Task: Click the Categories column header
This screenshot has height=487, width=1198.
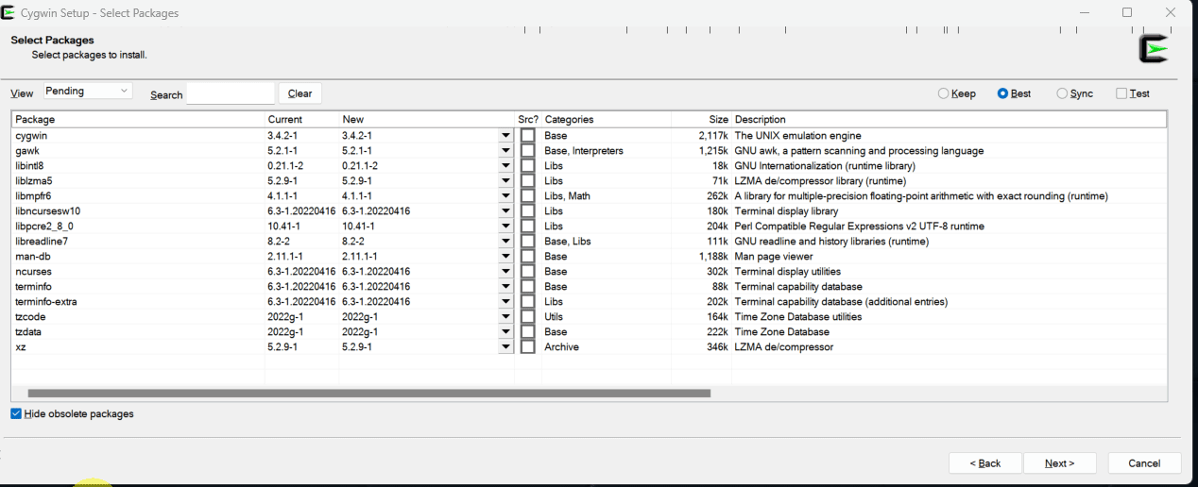Action: point(605,119)
